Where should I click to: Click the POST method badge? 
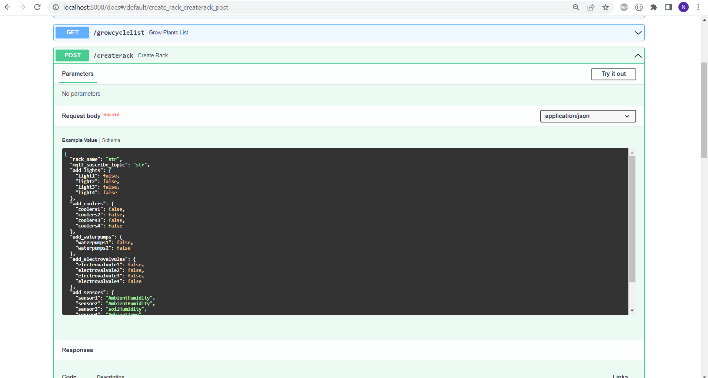pos(72,55)
